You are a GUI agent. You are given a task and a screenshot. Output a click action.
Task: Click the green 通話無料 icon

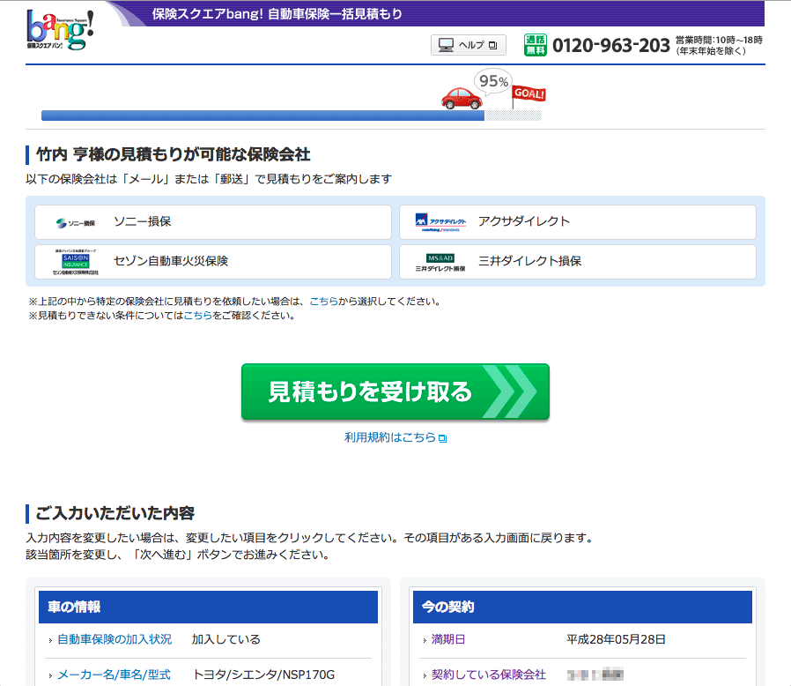[536, 45]
